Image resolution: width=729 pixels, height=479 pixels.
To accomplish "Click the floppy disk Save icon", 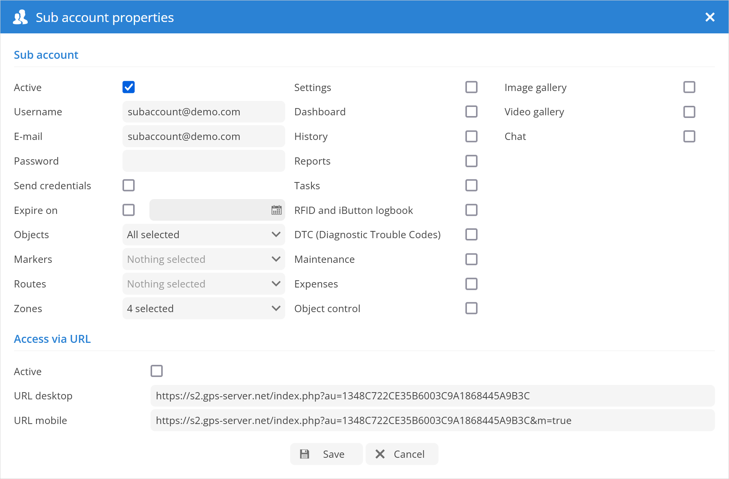I will tap(305, 454).
